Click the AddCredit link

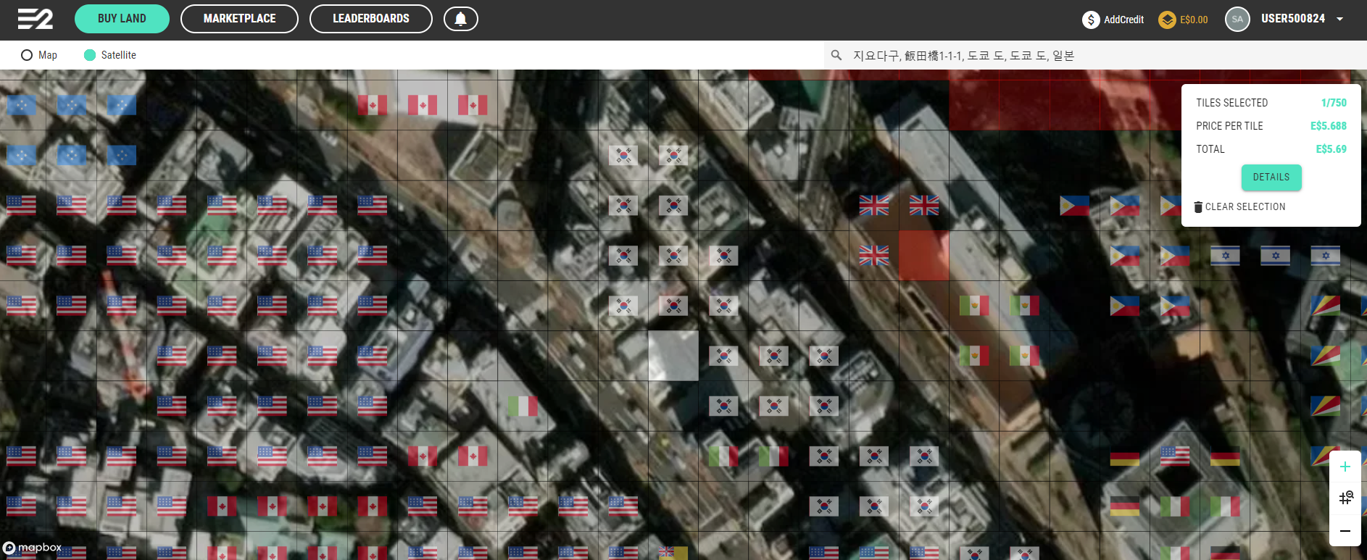pyautogui.click(x=1123, y=20)
